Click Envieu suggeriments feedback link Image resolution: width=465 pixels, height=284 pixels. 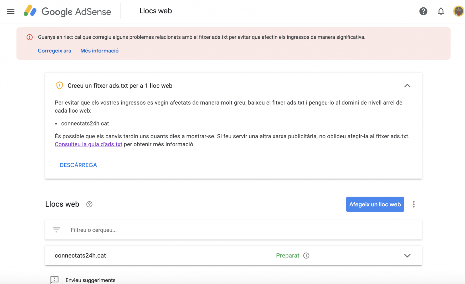[90, 280]
